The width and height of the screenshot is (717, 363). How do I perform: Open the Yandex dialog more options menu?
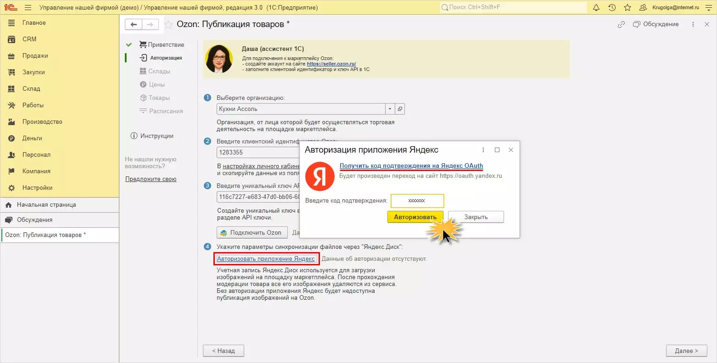(483, 150)
